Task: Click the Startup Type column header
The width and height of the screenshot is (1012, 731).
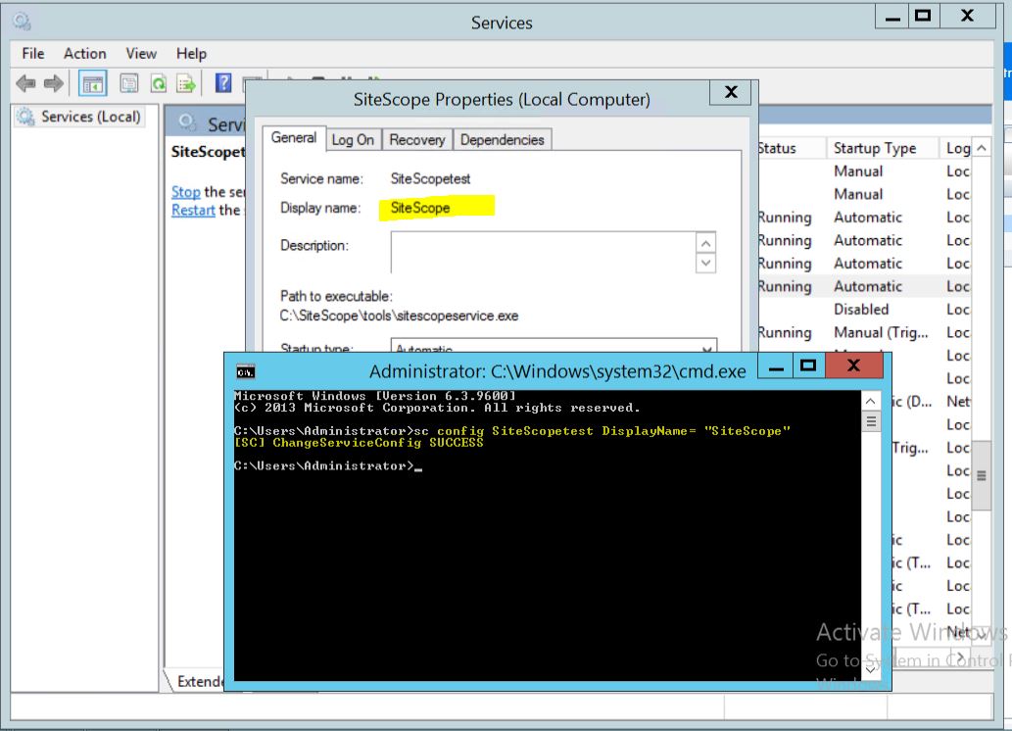Action: (x=874, y=148)
